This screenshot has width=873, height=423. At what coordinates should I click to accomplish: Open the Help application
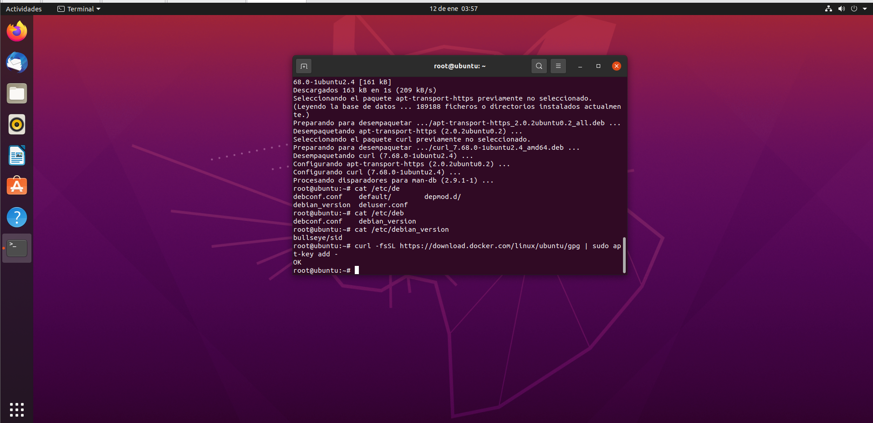click(x=16, y=217)
